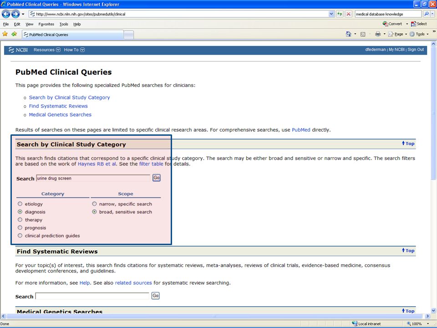Viewport: 437px width, 328px height.
Task: Open the Page command bar menu
Action: [397, 34]
